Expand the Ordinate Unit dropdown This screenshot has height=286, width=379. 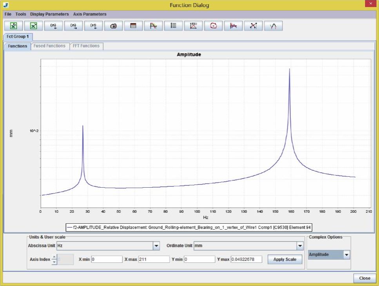click(x=300, y=246)
